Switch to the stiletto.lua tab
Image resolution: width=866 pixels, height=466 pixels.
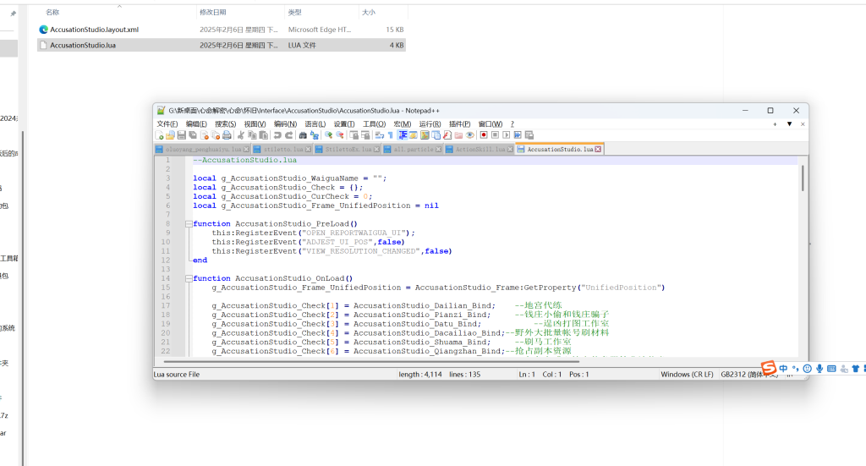coord(285,149)
